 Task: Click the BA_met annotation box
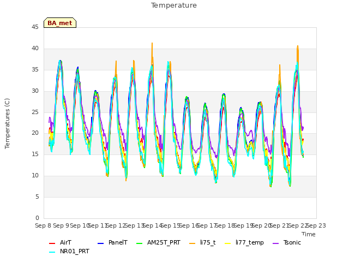(x=60, y=23)
